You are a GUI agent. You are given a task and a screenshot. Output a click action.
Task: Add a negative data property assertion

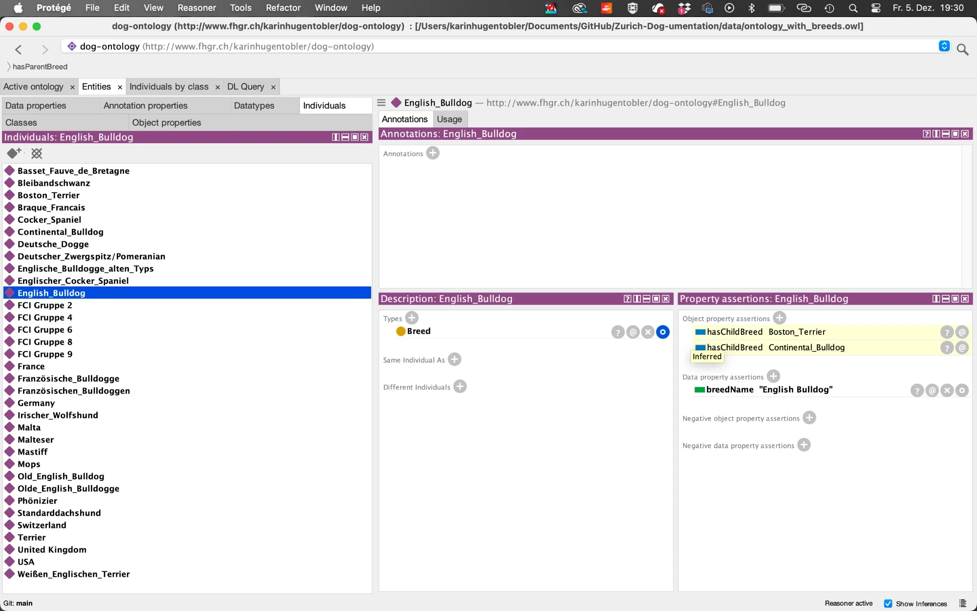(804, 445)
